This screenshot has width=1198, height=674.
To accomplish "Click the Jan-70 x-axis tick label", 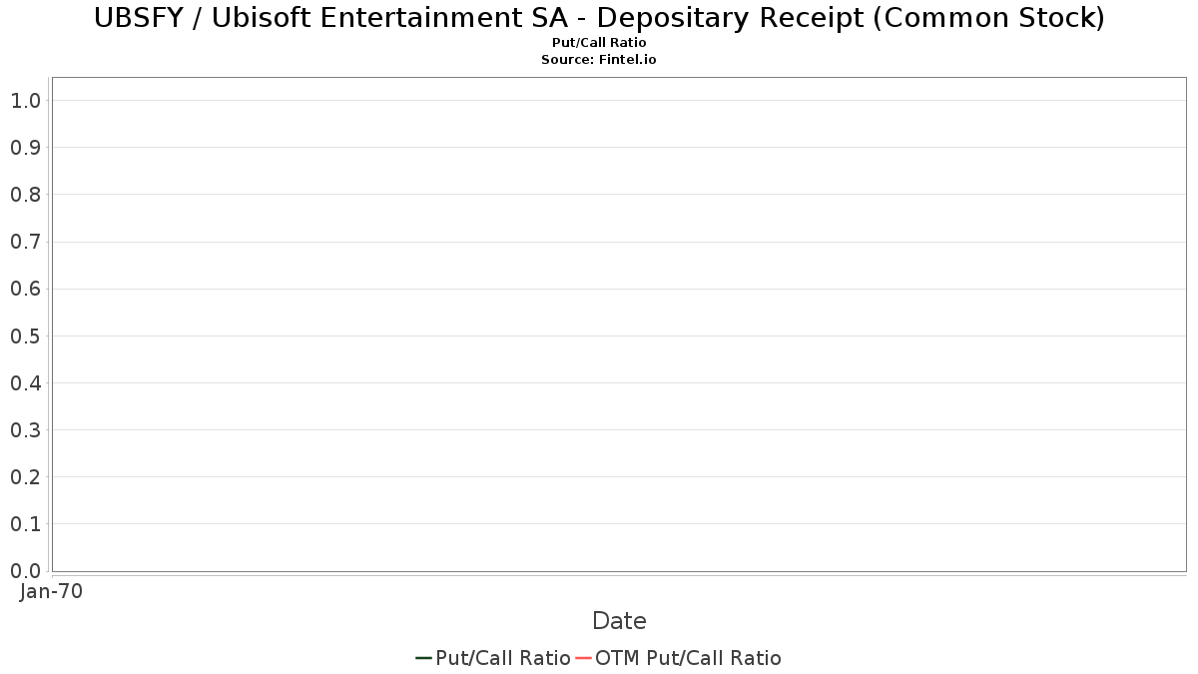I will point(51,591).
